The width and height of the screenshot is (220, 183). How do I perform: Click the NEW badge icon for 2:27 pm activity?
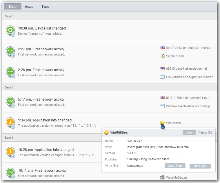click(x=10, y=51)
